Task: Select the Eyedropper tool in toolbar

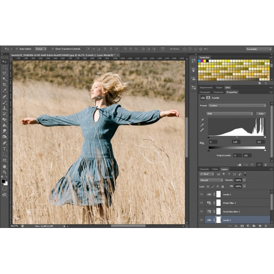Action: [4, 90]
